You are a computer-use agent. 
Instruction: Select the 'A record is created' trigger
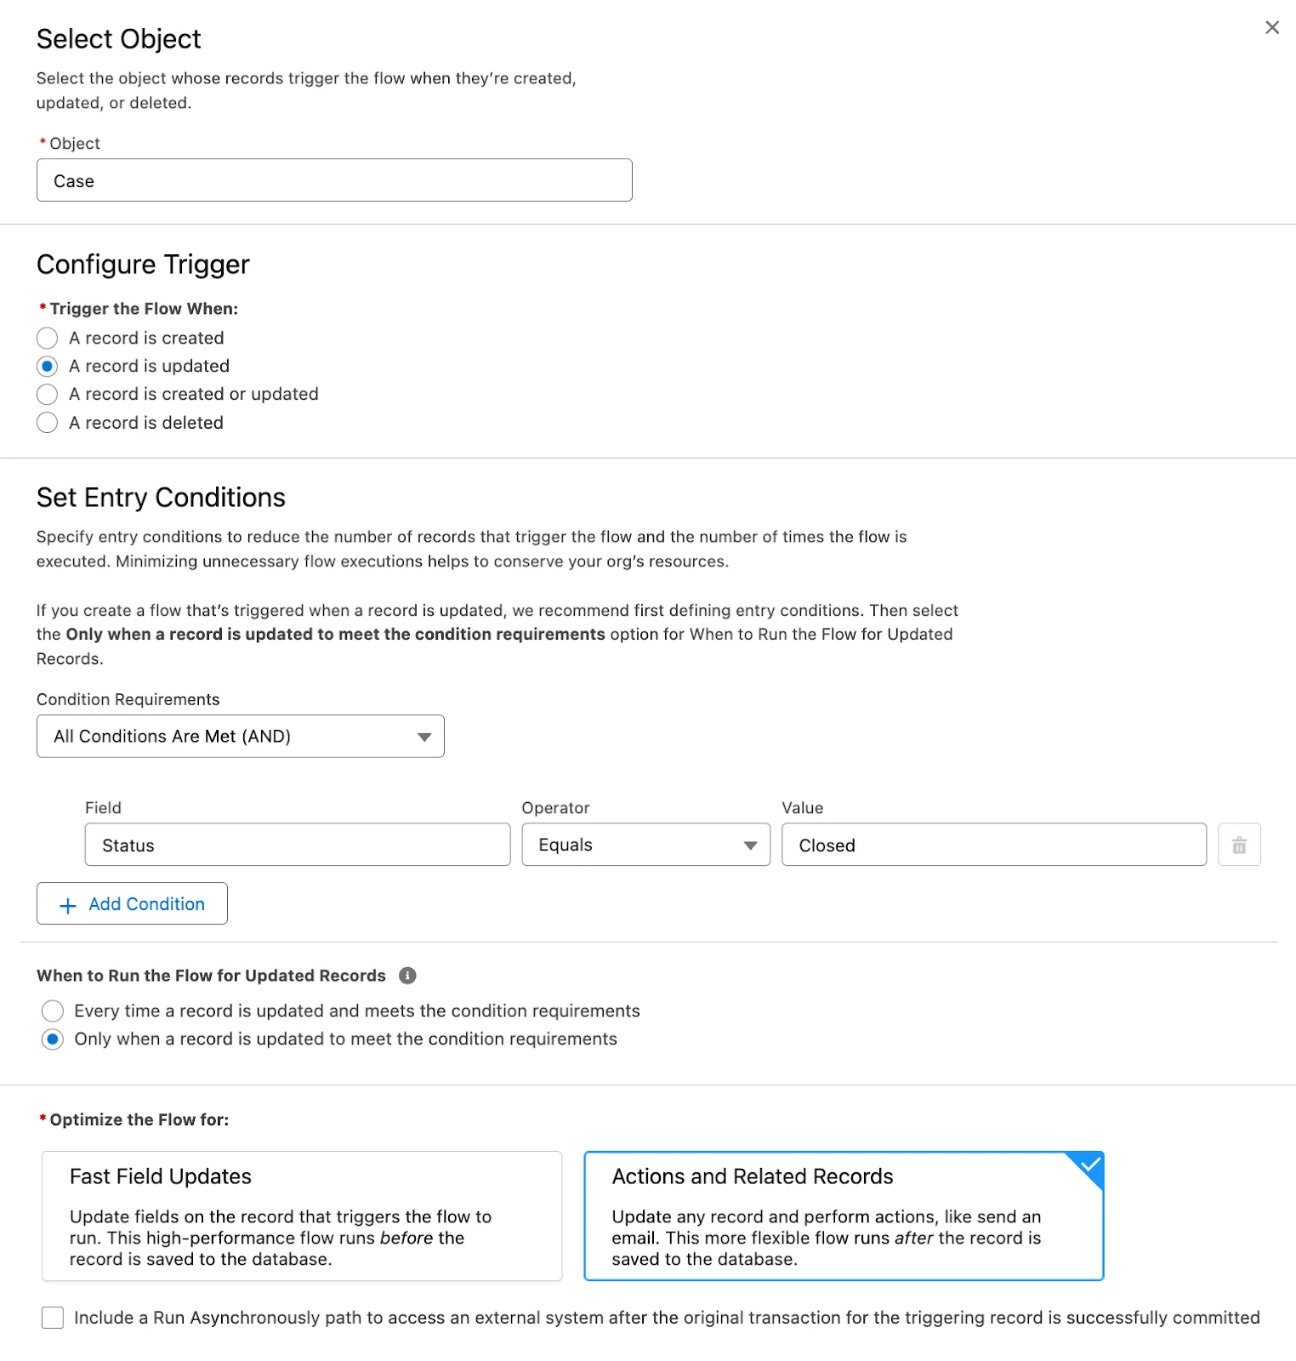click(x=47, y=338)
